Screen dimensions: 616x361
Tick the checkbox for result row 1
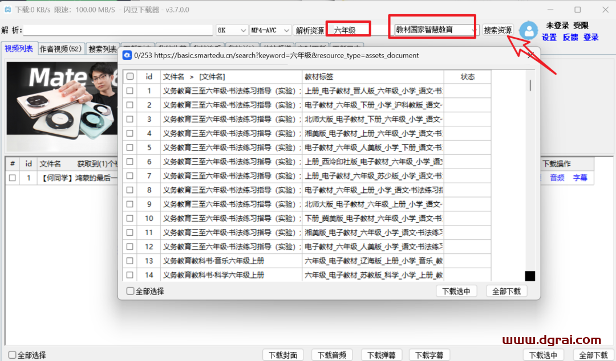pos(130,91)
